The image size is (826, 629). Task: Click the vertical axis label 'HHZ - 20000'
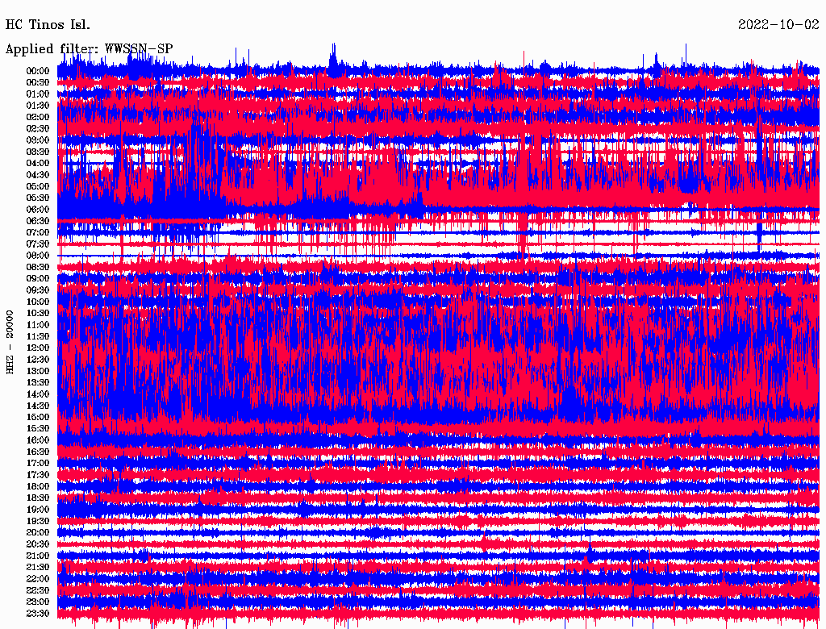click(10, 342)
